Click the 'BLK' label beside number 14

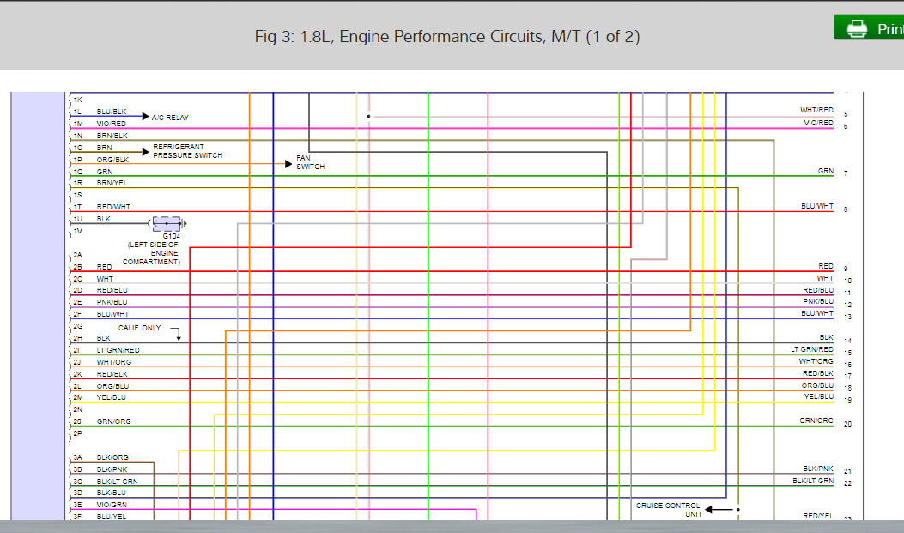[826, 337]
